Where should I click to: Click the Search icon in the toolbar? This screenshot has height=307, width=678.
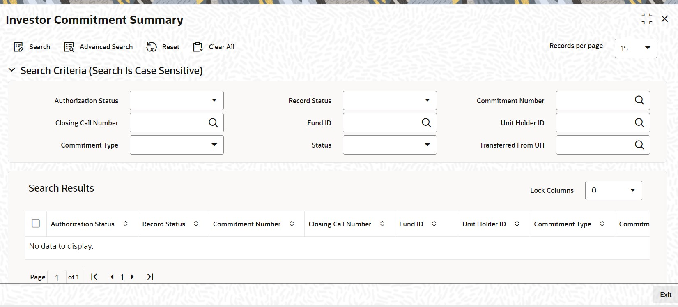18,47
